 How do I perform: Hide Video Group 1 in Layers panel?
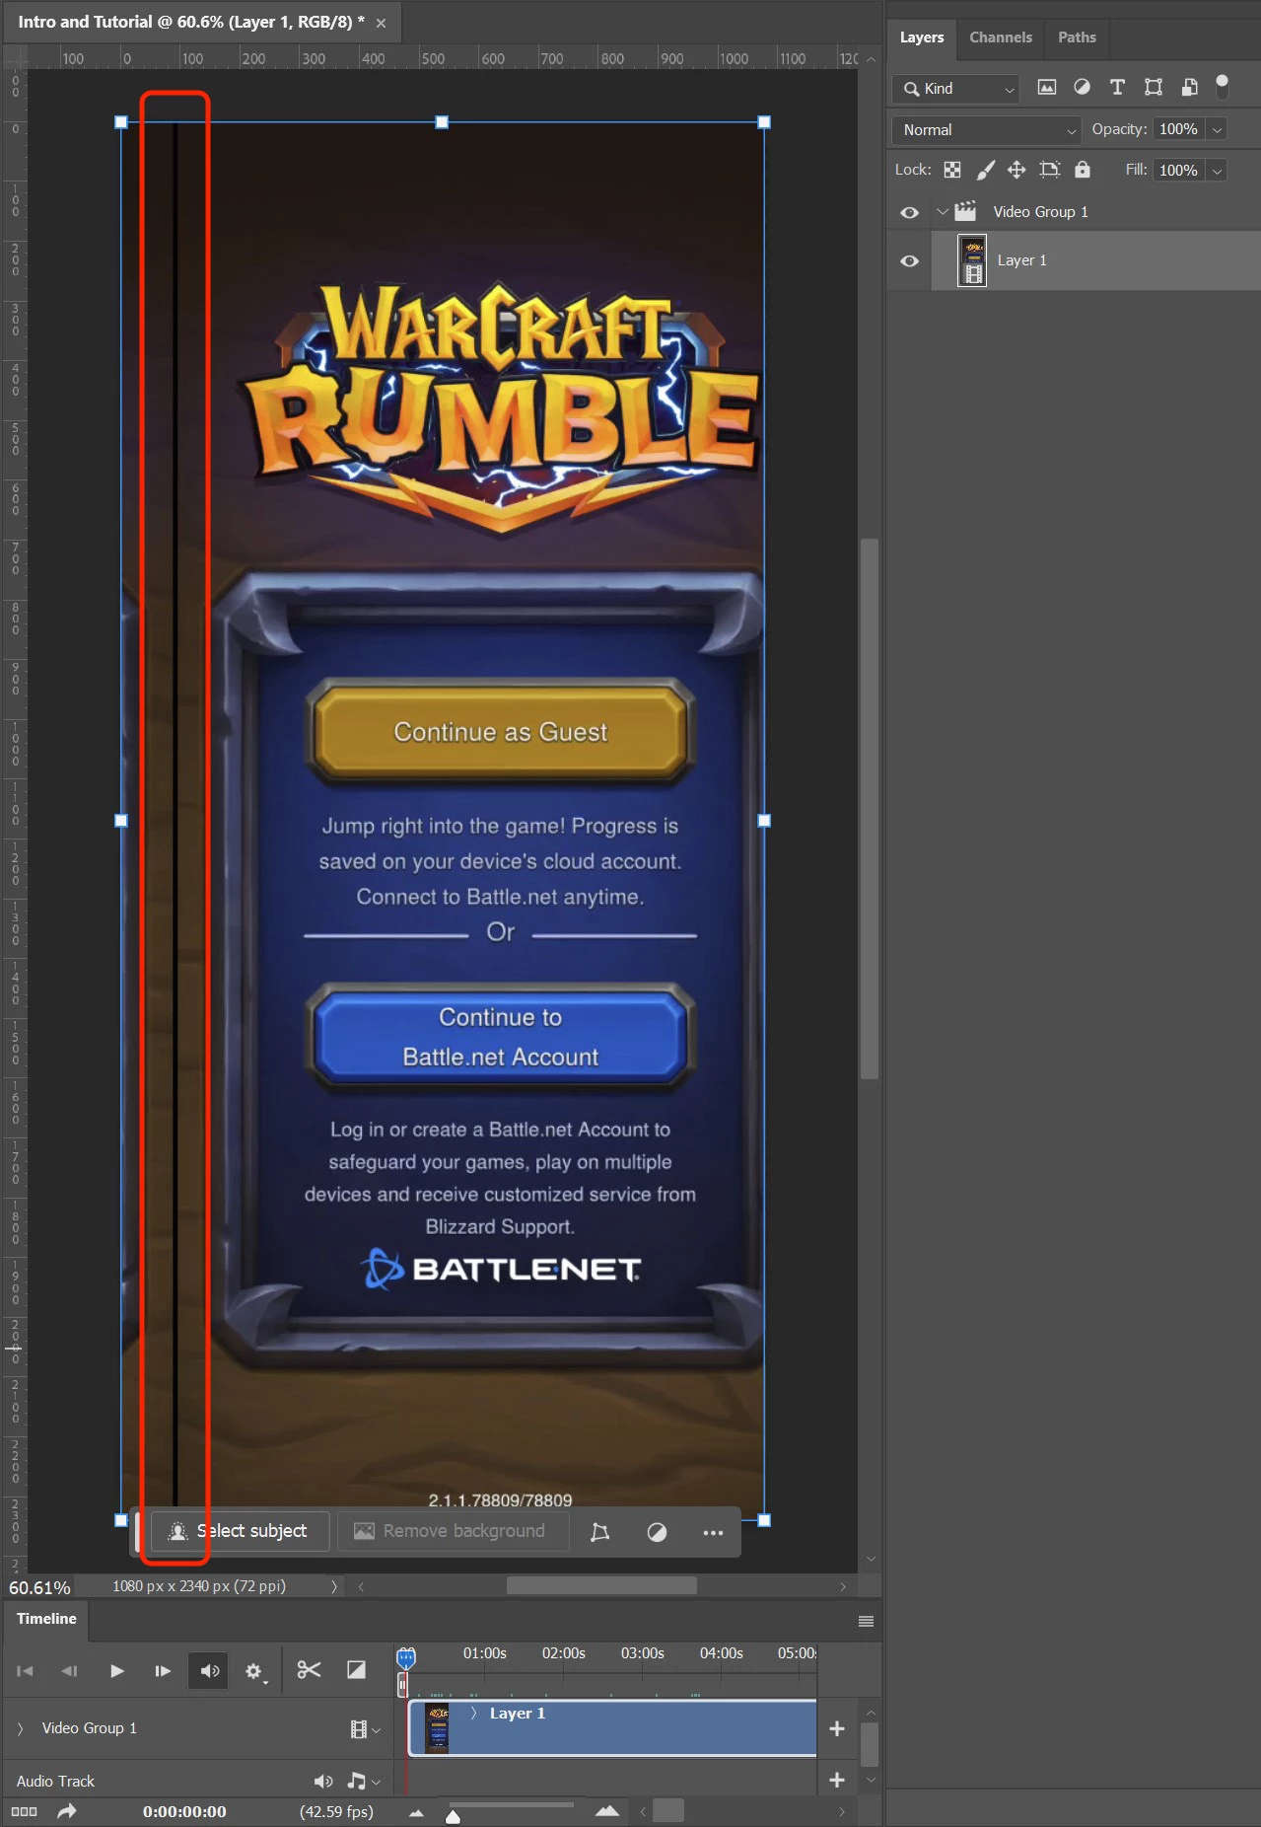[x=909, y=212]
